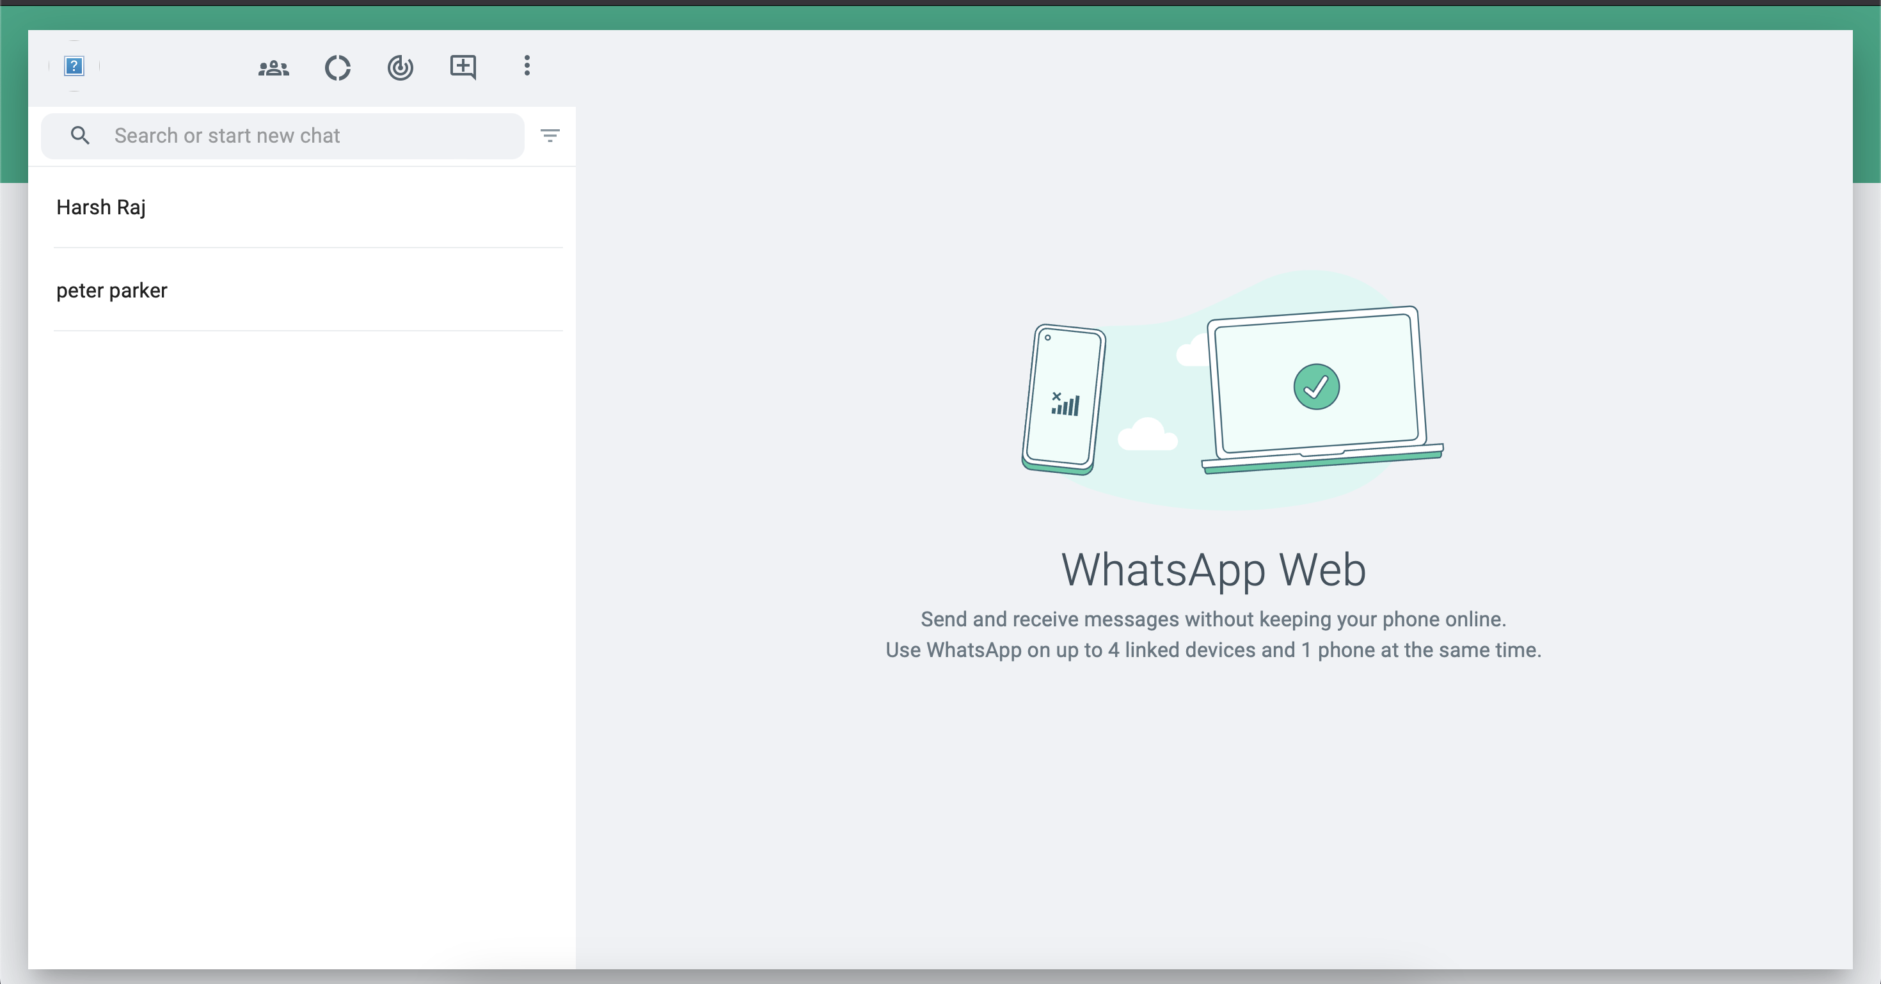Click the search magnifier icon
This screenshot has width=1881, height=984.
[81, 136]
